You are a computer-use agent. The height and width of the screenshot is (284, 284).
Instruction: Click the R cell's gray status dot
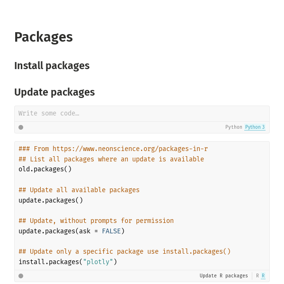click(21, 276)
